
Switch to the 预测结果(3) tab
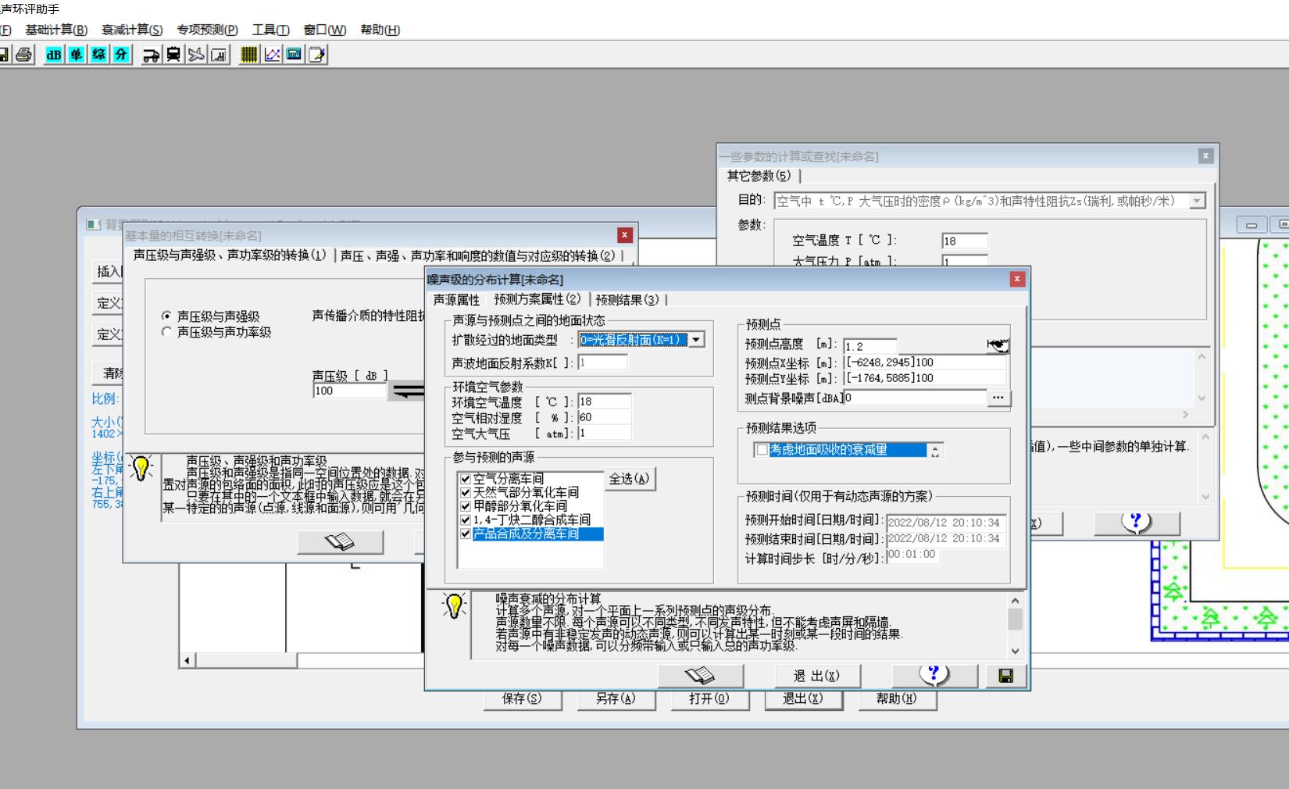627,300
